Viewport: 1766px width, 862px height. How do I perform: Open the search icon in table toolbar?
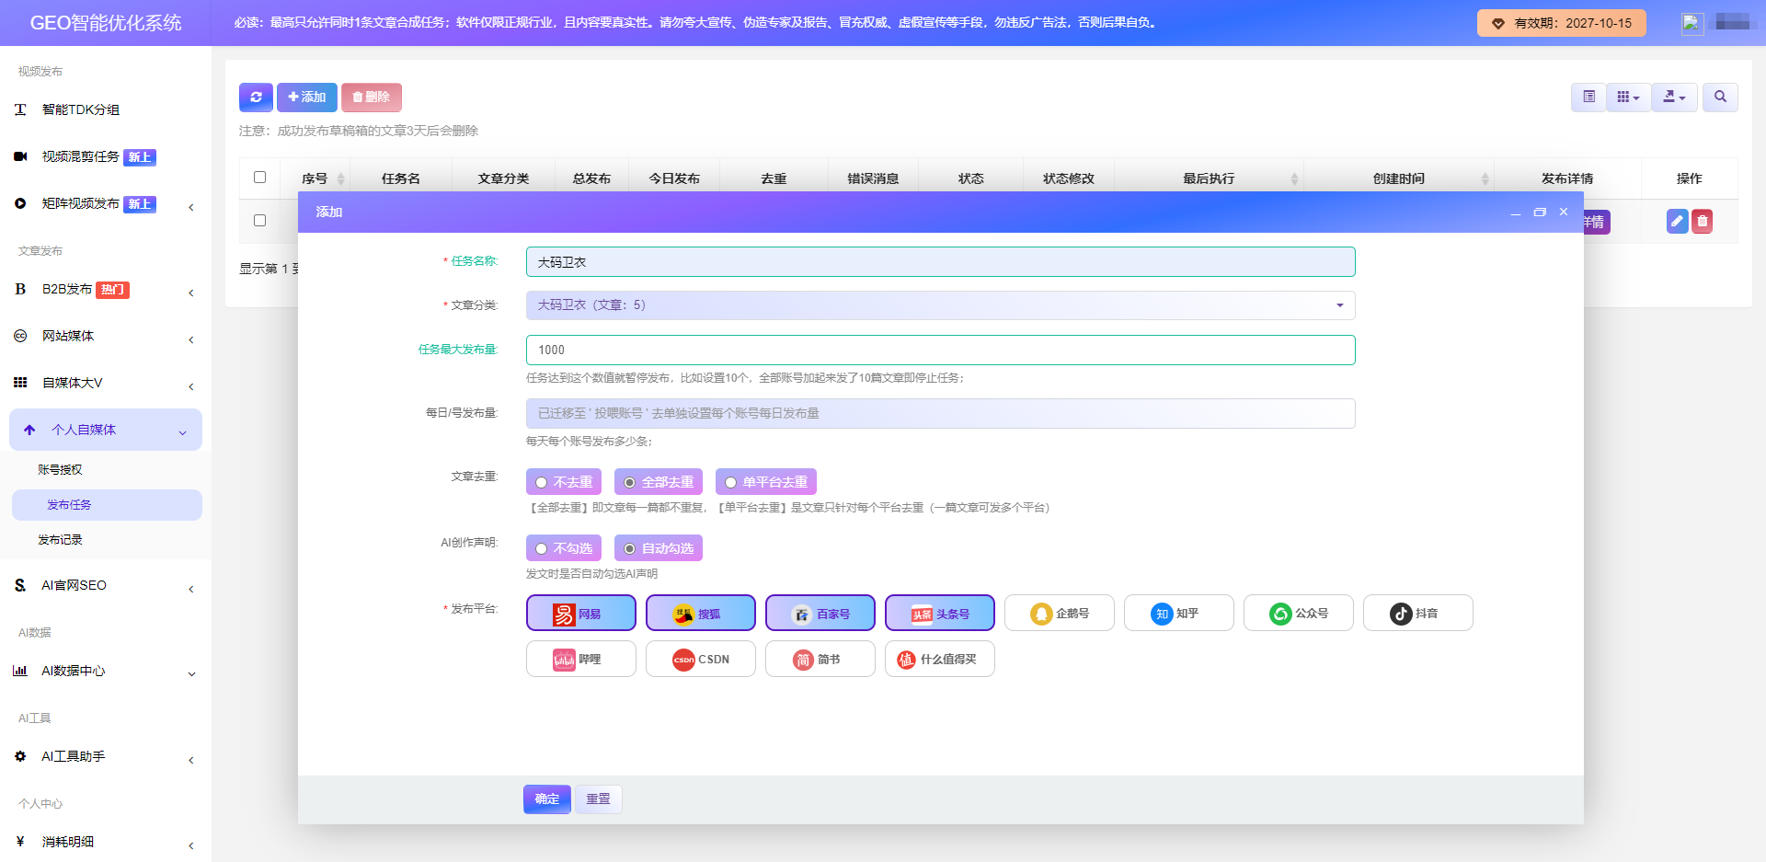click(x=1720, y=97)
